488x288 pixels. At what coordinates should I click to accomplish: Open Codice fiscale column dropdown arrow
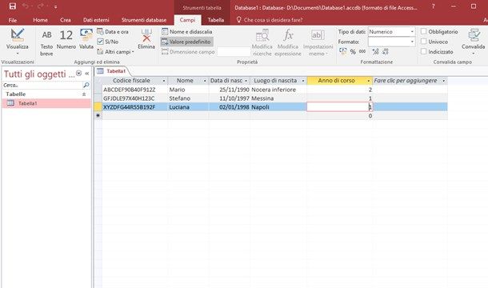coord(164,81)
